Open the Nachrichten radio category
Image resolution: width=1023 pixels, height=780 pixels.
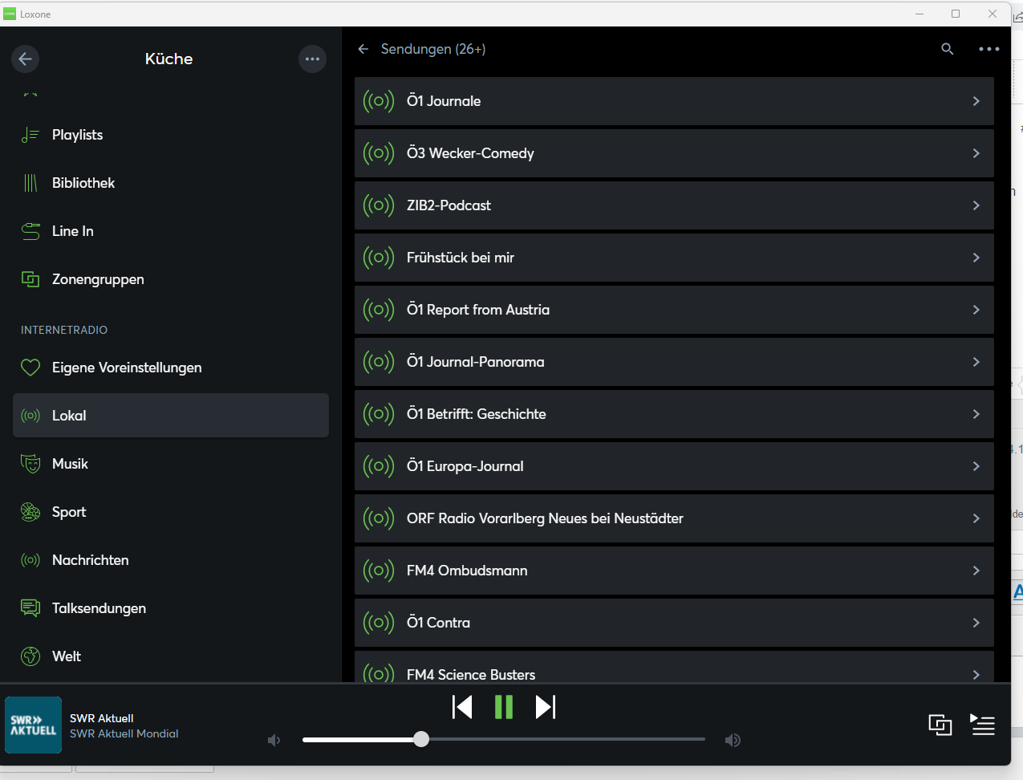click(90, 560)
